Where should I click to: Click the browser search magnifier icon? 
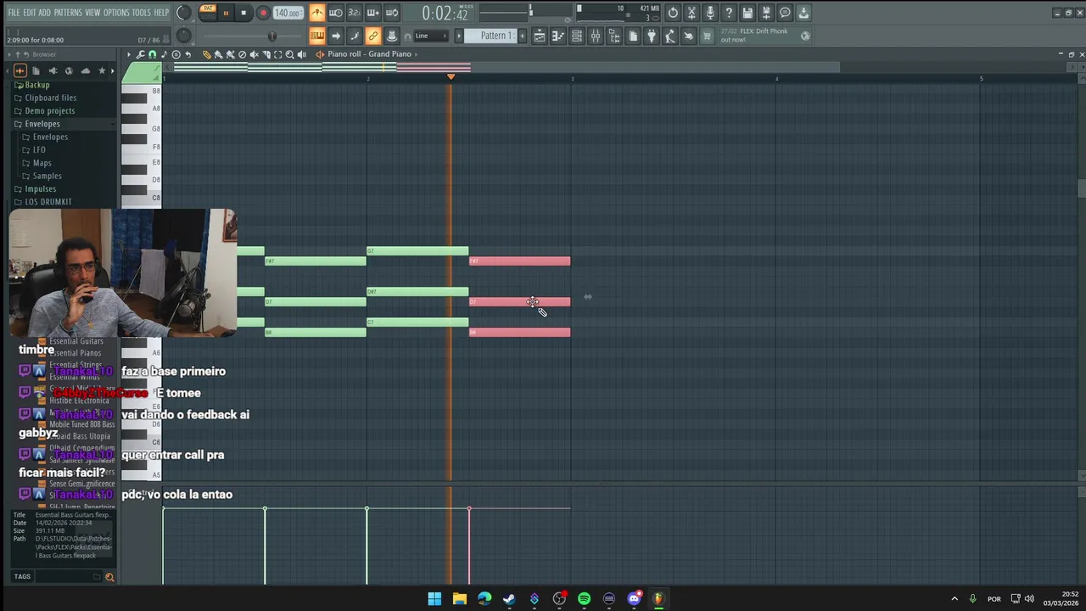(109, 577)
